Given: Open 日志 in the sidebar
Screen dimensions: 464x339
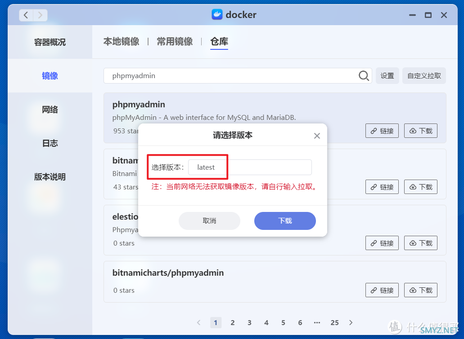Looking at the screenshot, I should coord(50,143).
